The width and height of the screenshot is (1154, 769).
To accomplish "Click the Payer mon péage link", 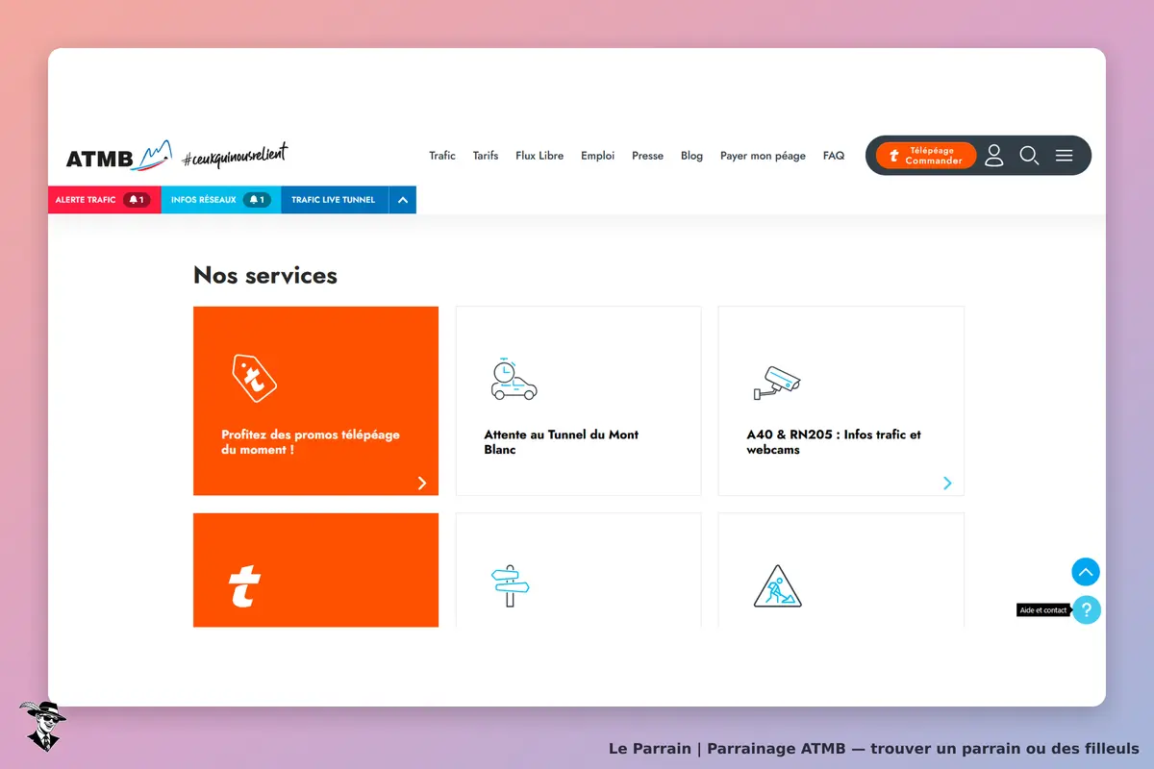I will tap(763, 156).
